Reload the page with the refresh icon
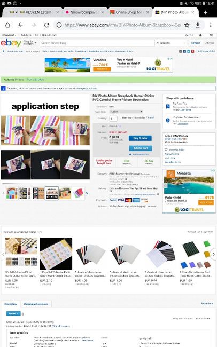Viewport: 217px width, 347px height. 46,25
